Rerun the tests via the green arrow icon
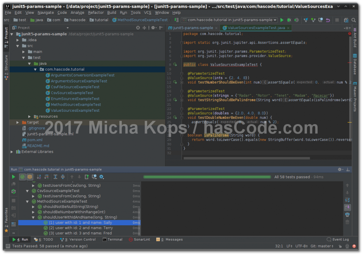This screenshot has height=255, width=363. pos(13,177)
